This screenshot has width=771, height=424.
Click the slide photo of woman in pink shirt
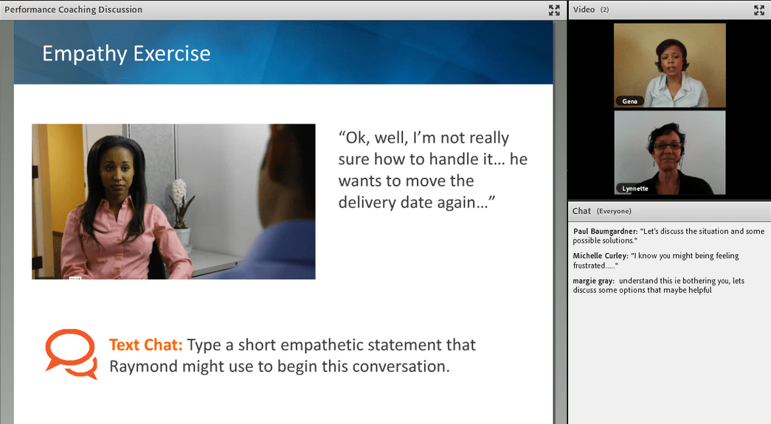(173, 201)
